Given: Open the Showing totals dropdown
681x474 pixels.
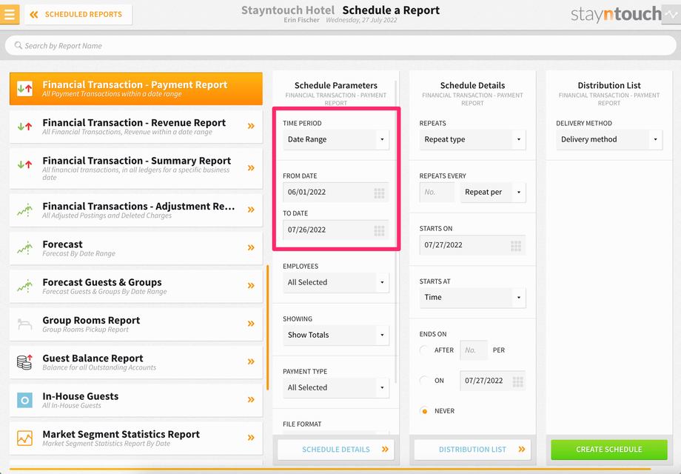Looking at the screenshot, I should point(336,335).
